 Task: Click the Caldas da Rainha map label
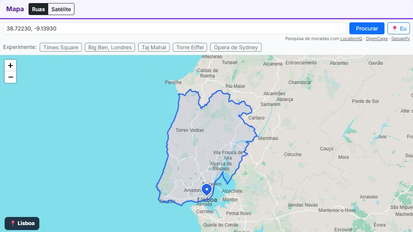(207, 73)
